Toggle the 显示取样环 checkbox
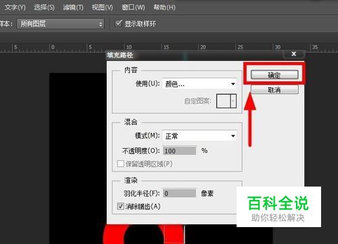The height and width of the screenshot is (244, 338). [118, 24]
